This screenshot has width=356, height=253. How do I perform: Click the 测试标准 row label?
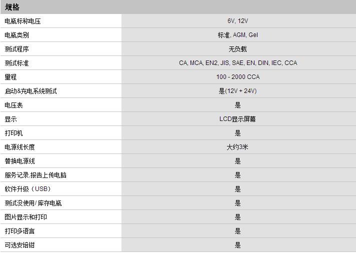pyautogui.click(x=16, y=63)
